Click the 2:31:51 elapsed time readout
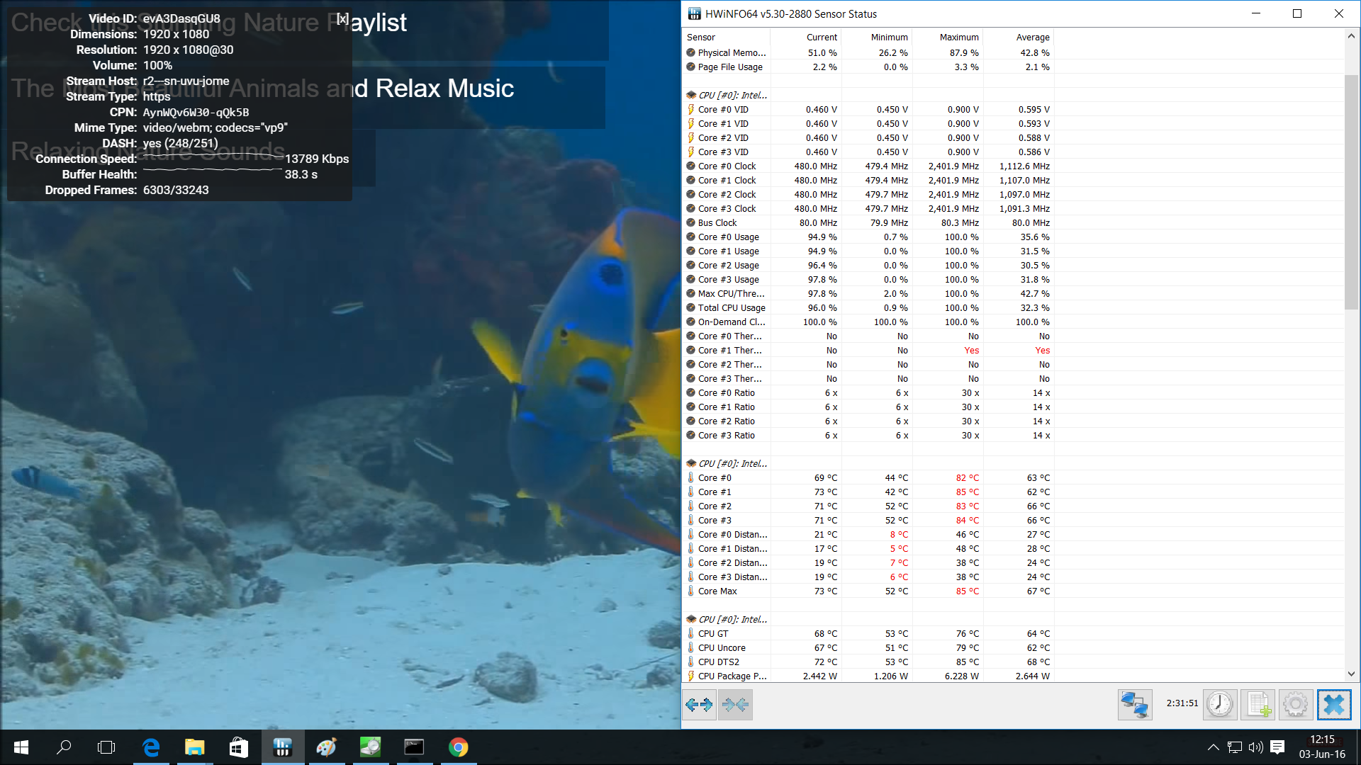Screen dimensions: 1361x765 tap(1182, 703)
